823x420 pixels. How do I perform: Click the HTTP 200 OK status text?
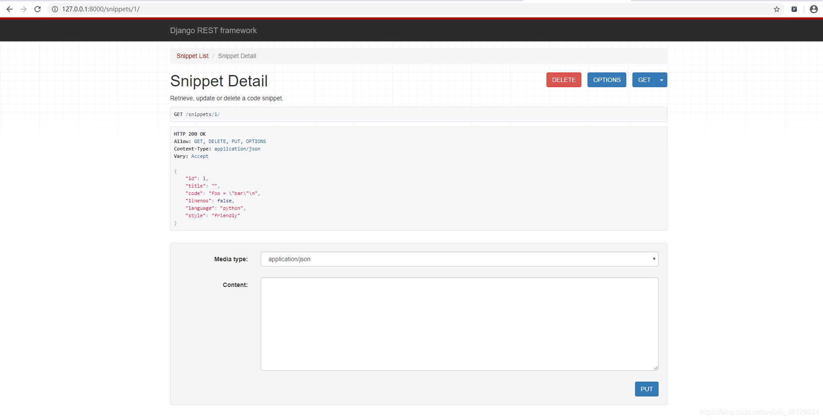tap(190, 134)
